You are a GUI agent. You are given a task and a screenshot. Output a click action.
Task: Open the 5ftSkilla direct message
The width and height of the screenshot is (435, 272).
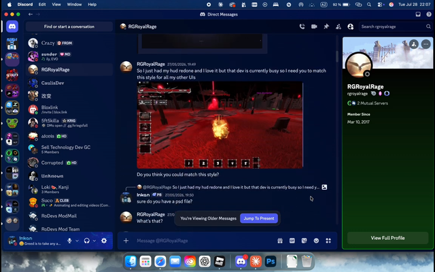point(69,122)
